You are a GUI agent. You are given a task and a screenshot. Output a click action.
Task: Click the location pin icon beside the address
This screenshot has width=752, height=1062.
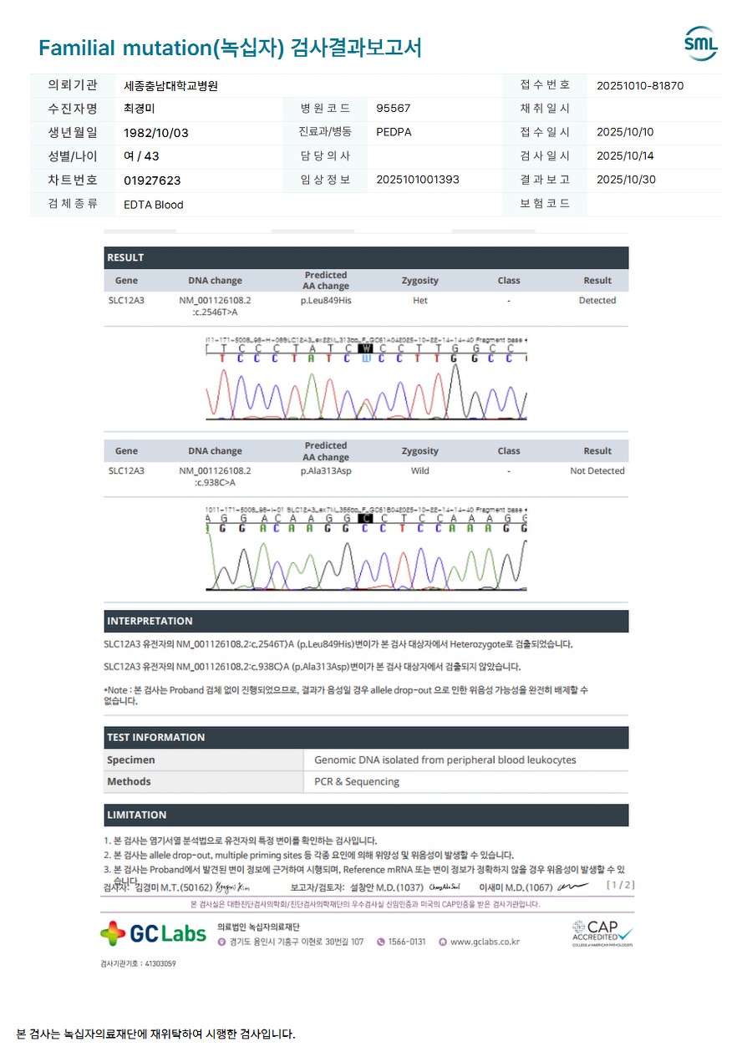[222, 942]
